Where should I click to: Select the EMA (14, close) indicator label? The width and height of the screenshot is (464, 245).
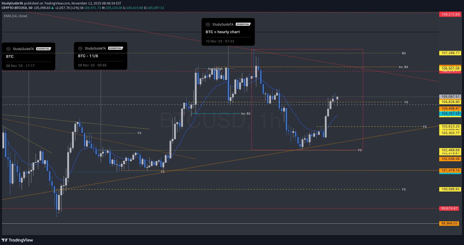pos(16,16)
